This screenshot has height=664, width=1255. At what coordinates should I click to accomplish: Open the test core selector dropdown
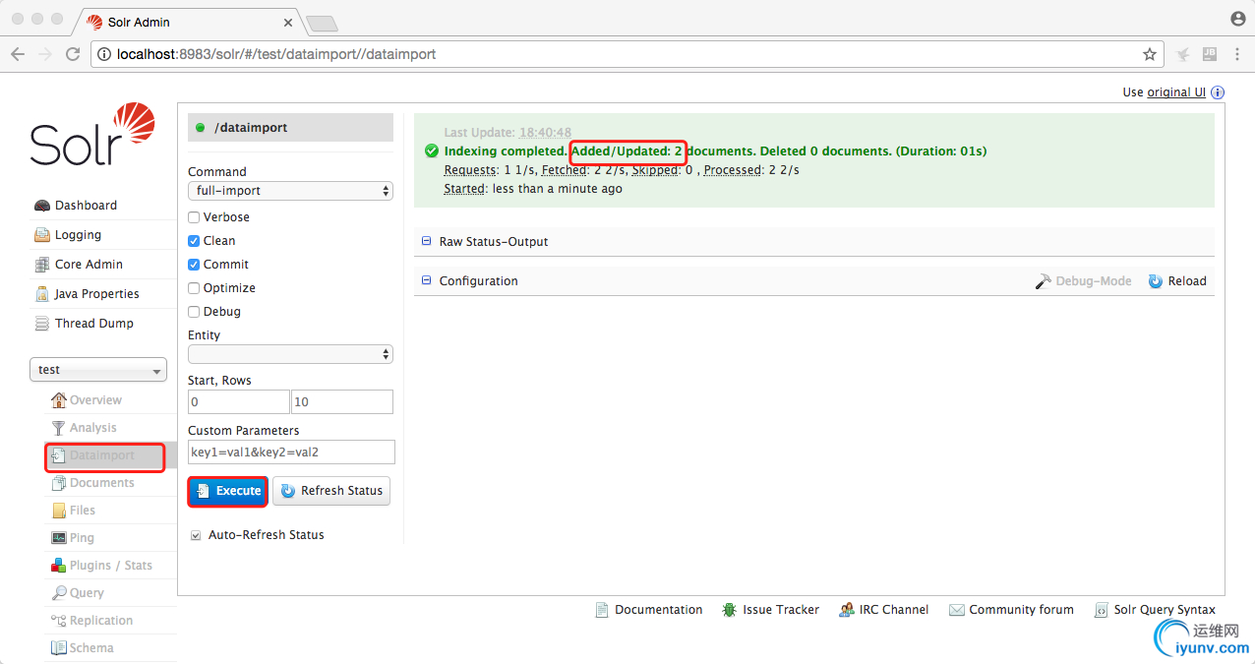(x=98, y=370)
